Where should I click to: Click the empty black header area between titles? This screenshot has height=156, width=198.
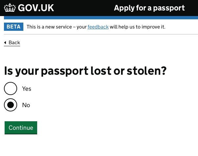[84, 8]
